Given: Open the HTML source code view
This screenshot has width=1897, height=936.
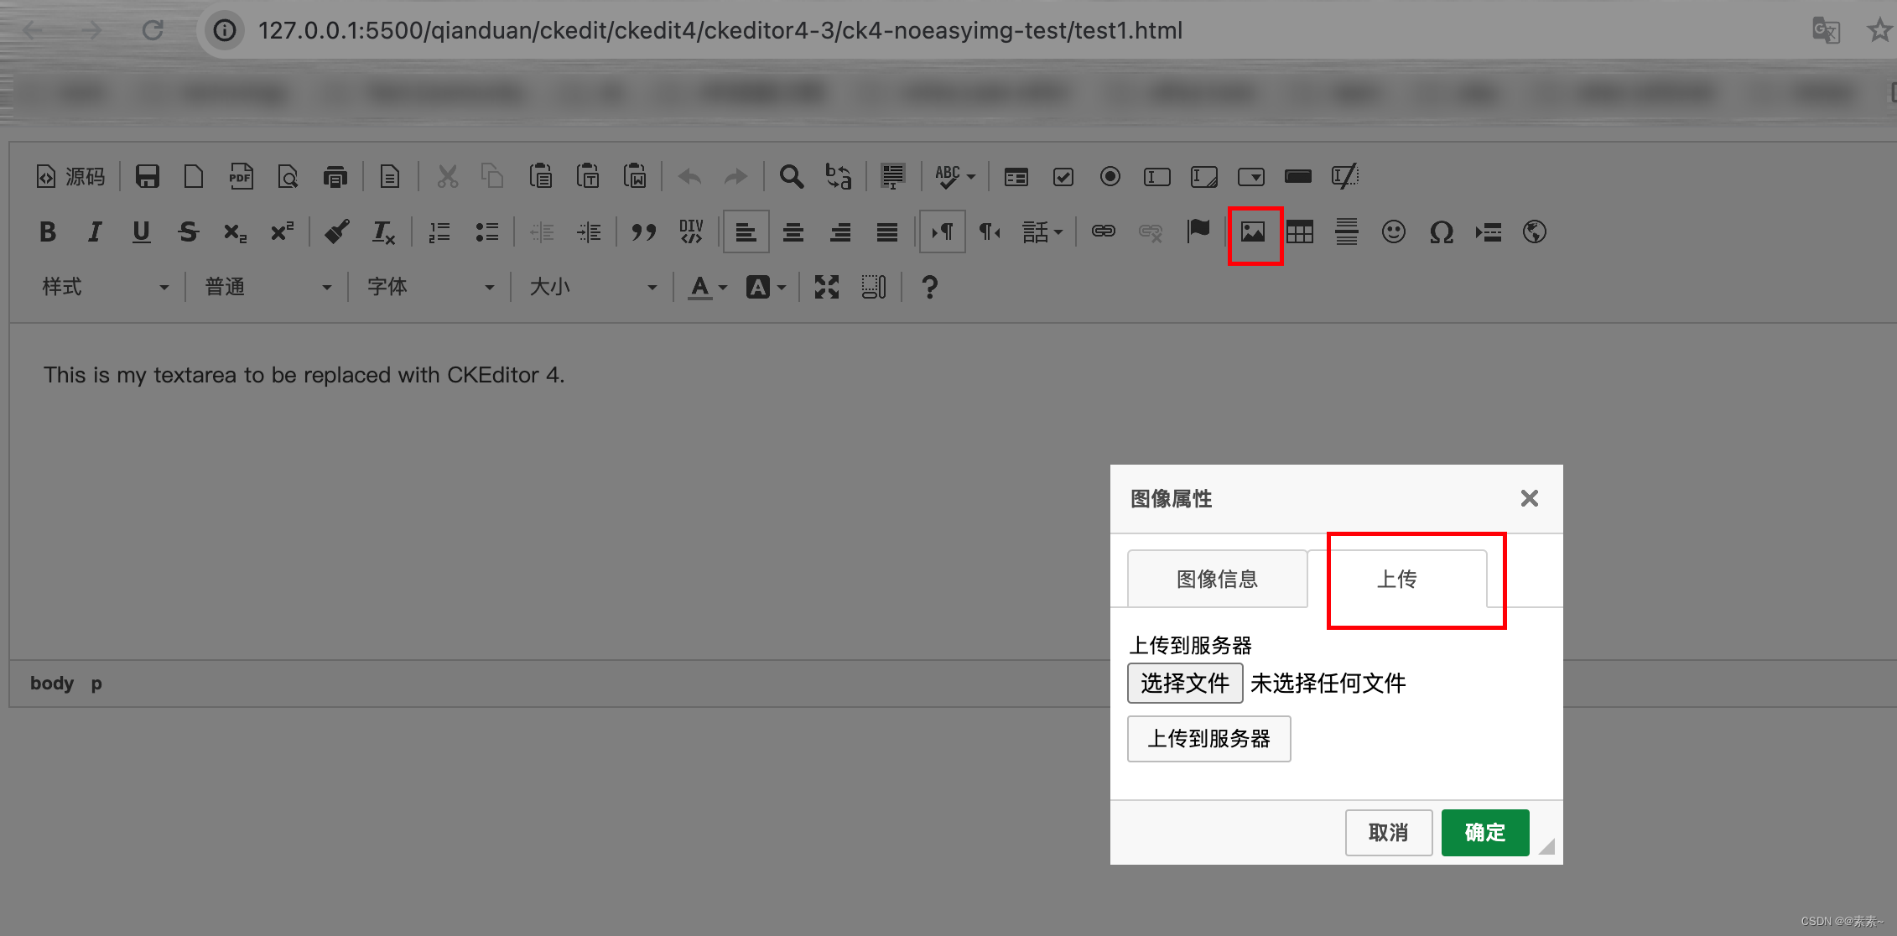Looking at the screenshot, I should [x=70, y=176].
